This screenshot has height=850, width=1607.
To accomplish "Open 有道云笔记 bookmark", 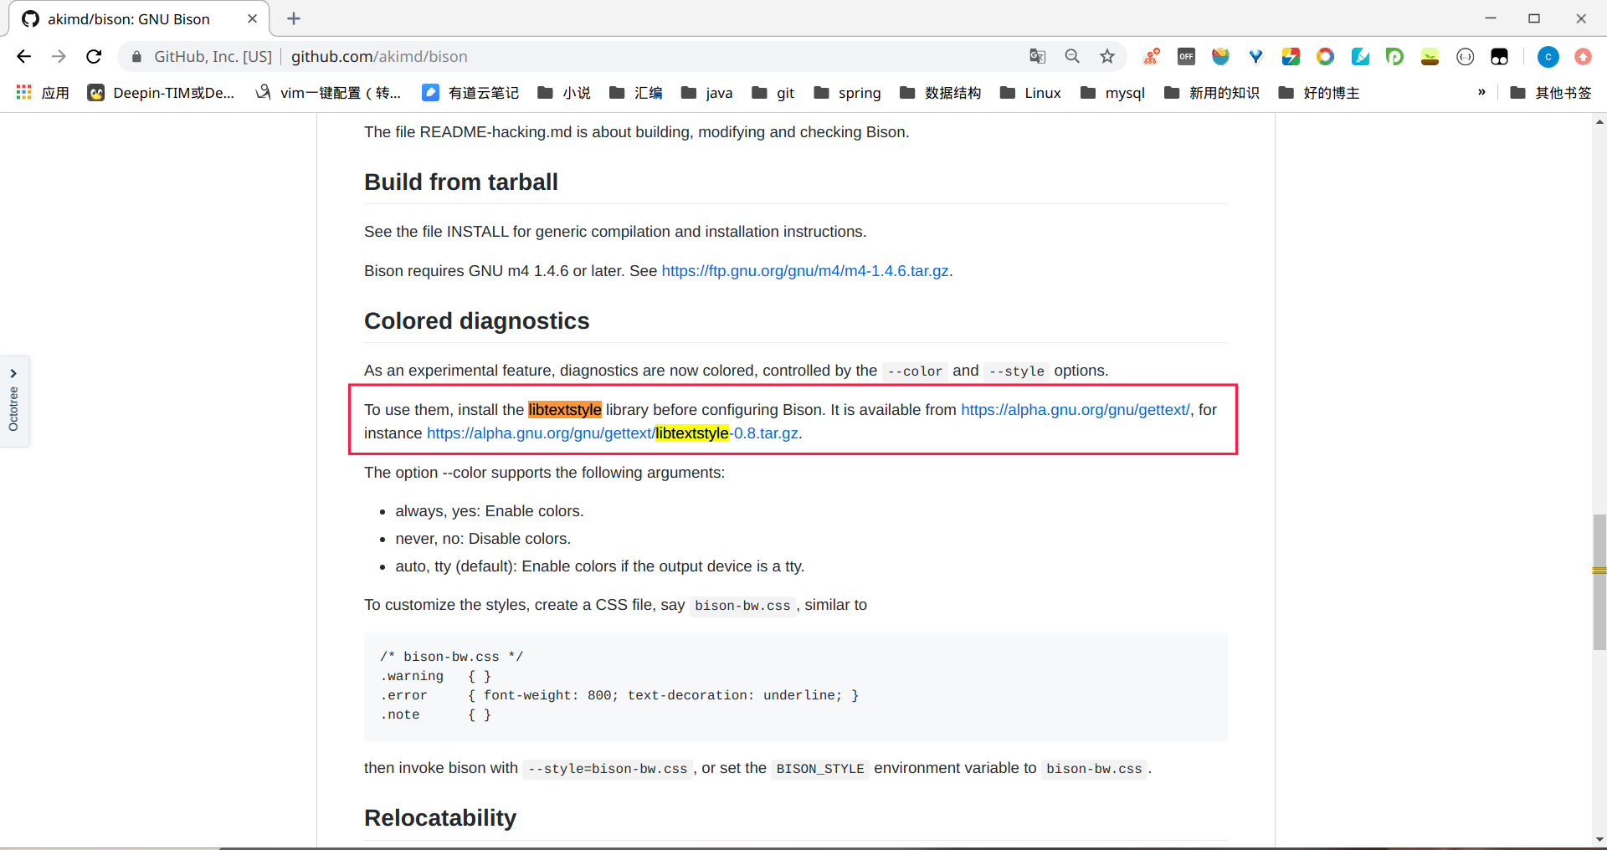I will coord(470,93).
